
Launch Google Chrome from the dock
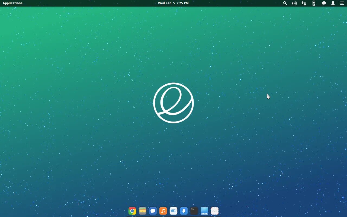pos(132,211)
